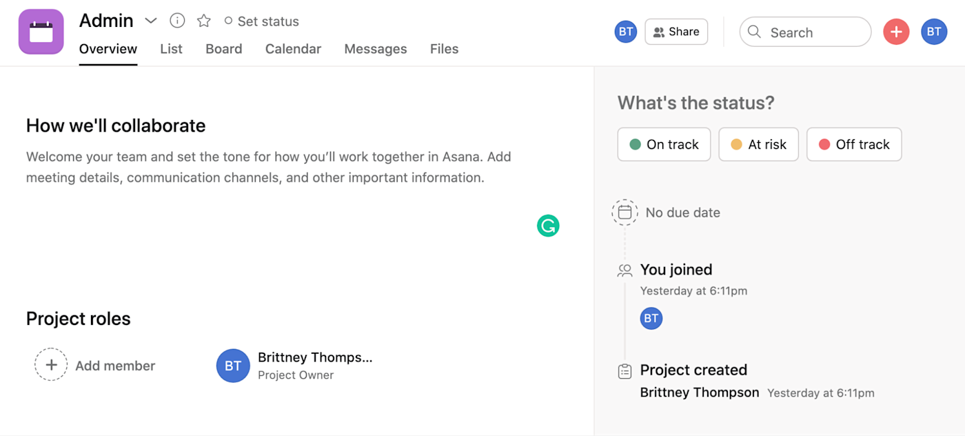Click the red plus quick-add button
Image resolution: width=965 pixels, height=436 pixels.
896,32
